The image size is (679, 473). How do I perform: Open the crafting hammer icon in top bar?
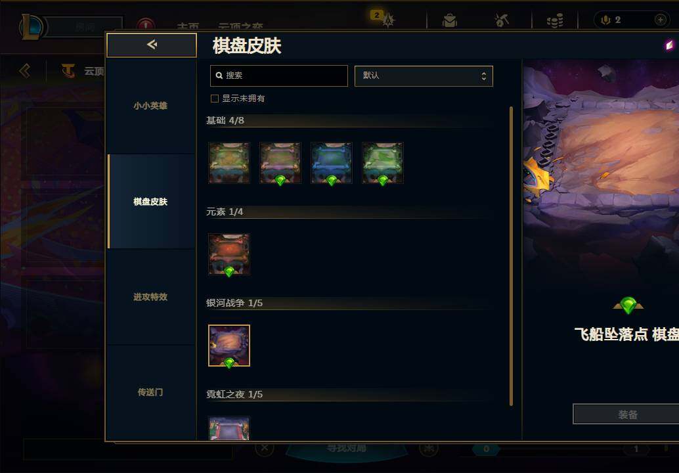tap(502, 20)
